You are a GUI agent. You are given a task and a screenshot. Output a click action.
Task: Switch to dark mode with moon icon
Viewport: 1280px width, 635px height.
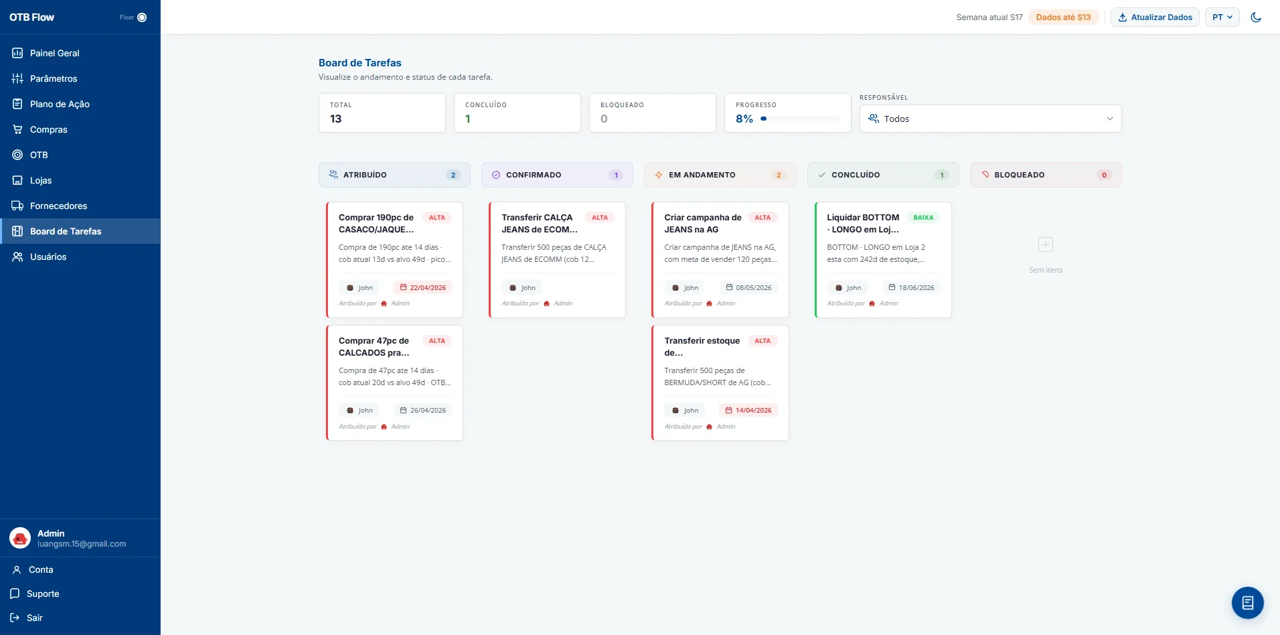[x=1256, y=17]
